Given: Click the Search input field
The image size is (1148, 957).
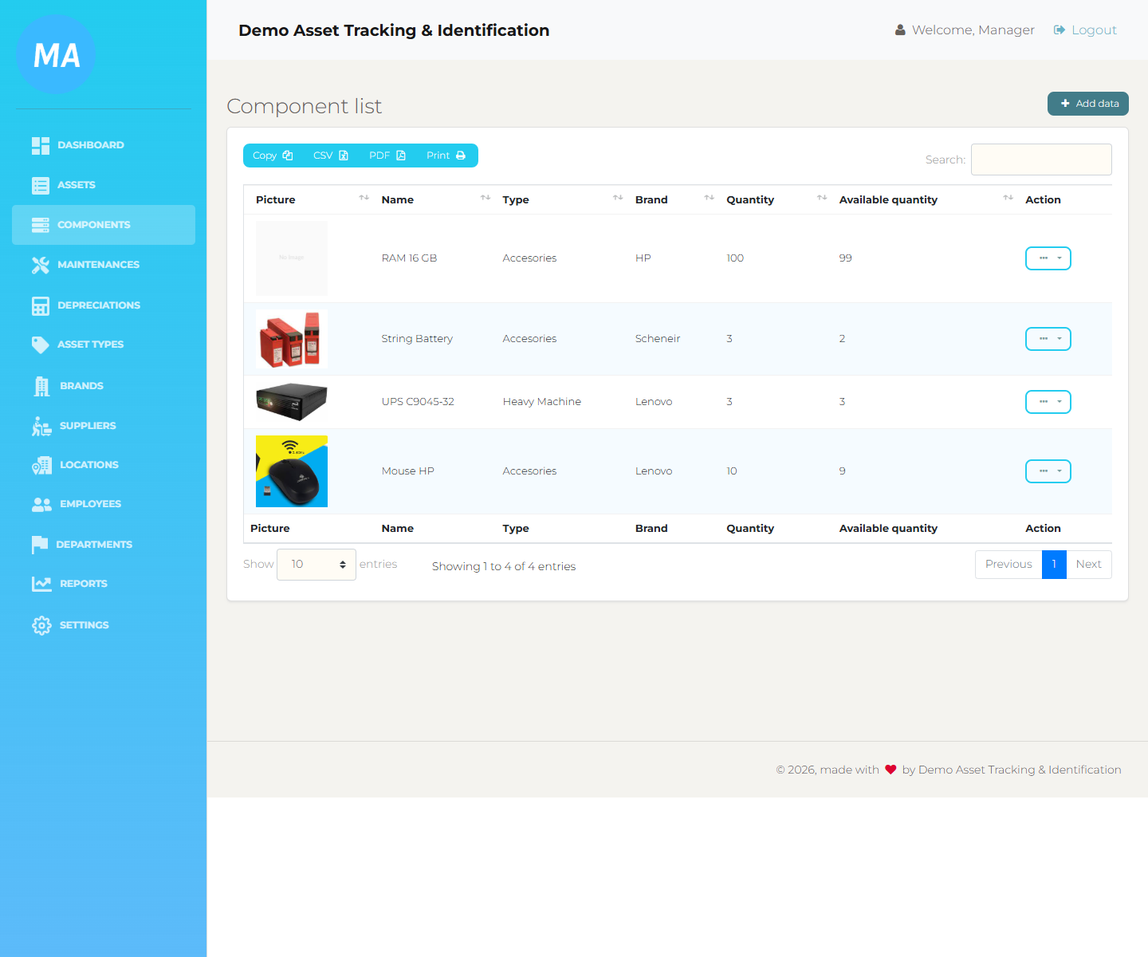Looking at the screenshot, I should pyautogui.click(x=1041, y=159).
